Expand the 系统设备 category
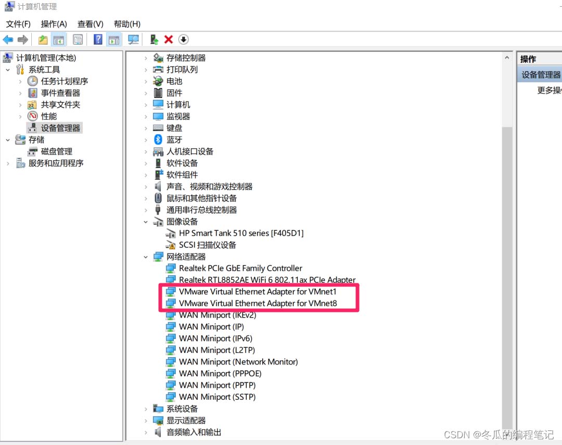Image resolution: width=562 pixels, height=445 pixels. click(x=146, y=409)
